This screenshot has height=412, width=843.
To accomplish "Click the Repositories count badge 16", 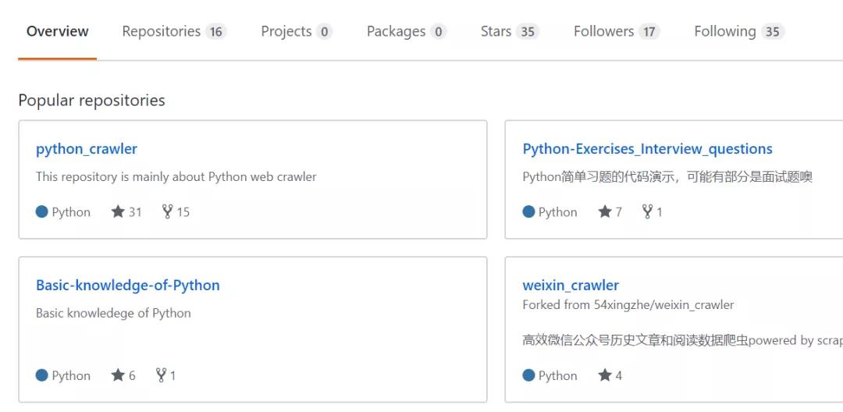I will tap(215, 32).
